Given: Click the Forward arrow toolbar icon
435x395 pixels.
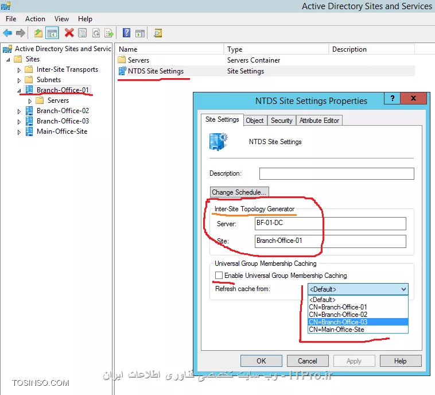Looking at the screenshot, I should point(21,33).
